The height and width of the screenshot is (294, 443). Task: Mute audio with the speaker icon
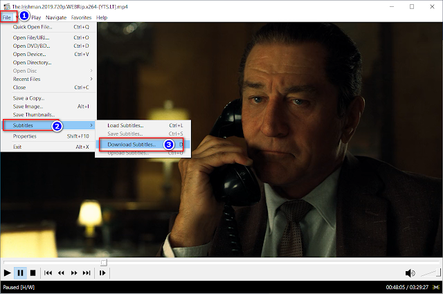click(x=410, y=273)
